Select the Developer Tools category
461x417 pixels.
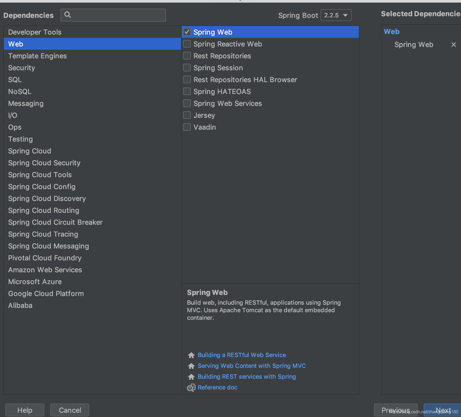point(92,32)
